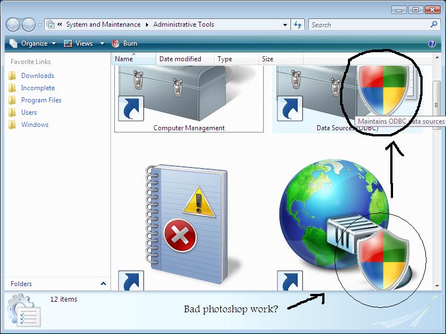The width and height of the screenshot is (446, 334).
Task: Click the Organize icon in toolbar
Action: pos(13,43)
